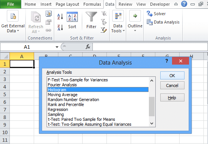Click the list scrollbar down arrow
The height and width of the screenshot is (144, 208).
coord(152,123)
